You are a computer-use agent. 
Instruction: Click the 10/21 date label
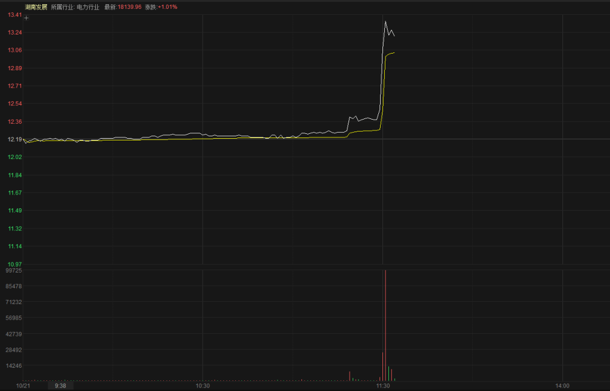(23, 386)
